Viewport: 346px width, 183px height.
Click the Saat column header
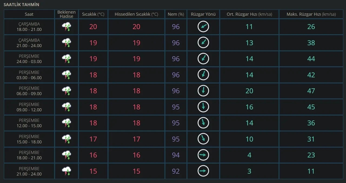(29, 14)
